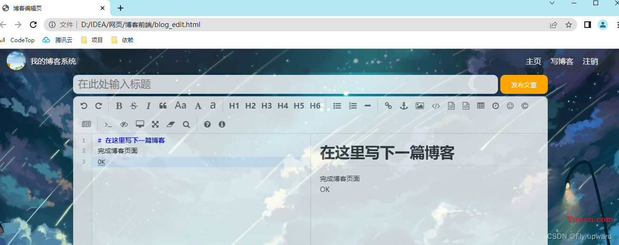Insert heading level H3
This screenshot has height=245, width=619.
point(267,106)
